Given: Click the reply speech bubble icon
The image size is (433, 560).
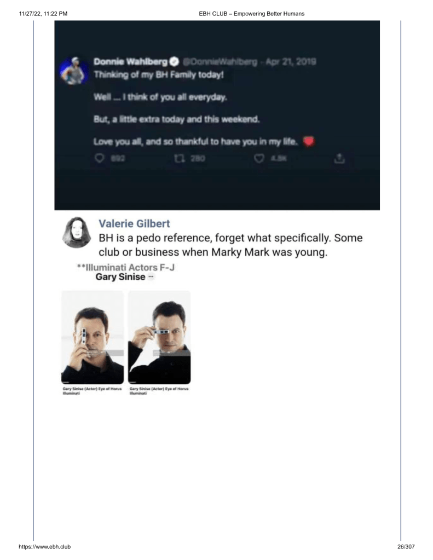Looking at the screenshot, I should coord(99,158).
